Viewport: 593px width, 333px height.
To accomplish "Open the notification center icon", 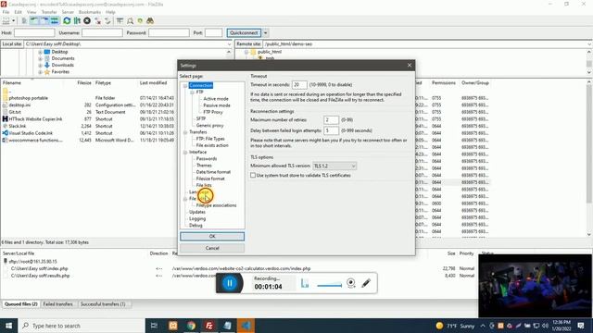I will click(x=581, y=326).
